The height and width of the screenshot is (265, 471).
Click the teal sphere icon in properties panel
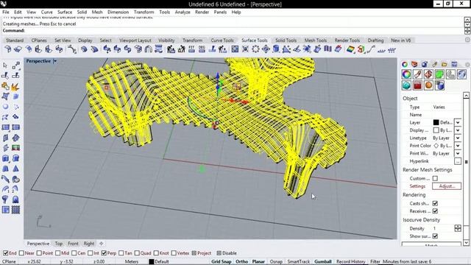click(x=406, y=85)
